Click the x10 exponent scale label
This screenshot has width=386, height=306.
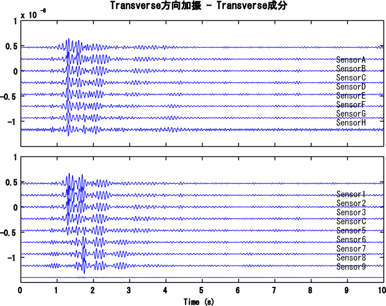click(33, 15)
